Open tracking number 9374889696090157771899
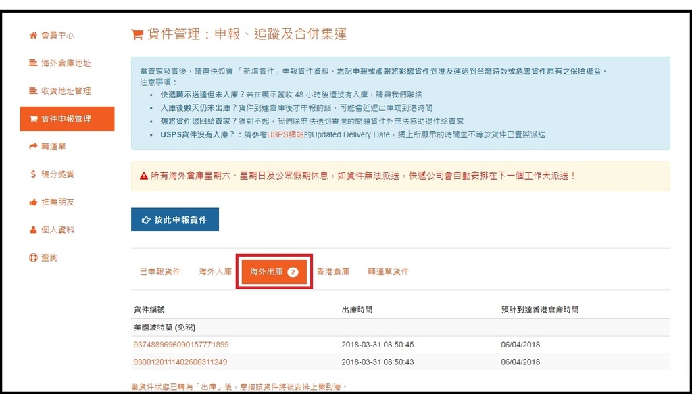Image resolution: width=692 pixels, height=394 pixels. (x=181, y=345)
